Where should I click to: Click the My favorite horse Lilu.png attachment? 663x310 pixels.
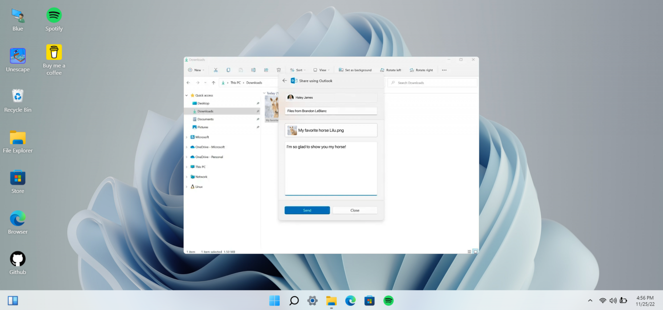click(331, 130)
